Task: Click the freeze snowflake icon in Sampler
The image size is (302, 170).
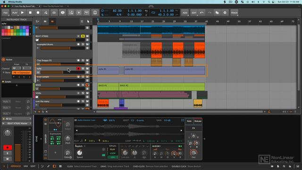Action: click(104, 149)
